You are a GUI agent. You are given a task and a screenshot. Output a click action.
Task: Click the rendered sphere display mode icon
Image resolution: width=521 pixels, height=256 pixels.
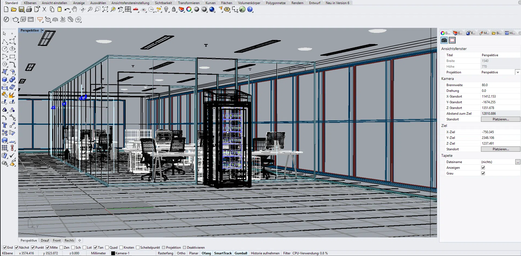[212, 9]
